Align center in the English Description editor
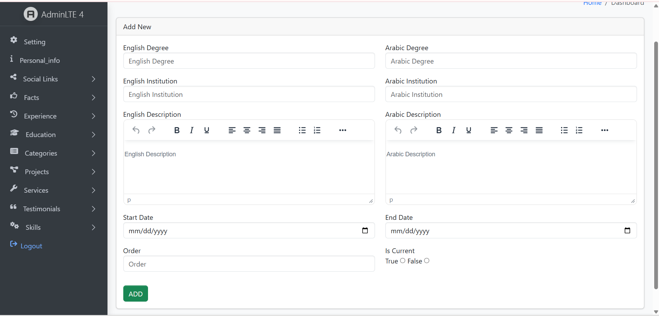Image resolution: width=659 pixels, height=316 pixels. [247, 130]
